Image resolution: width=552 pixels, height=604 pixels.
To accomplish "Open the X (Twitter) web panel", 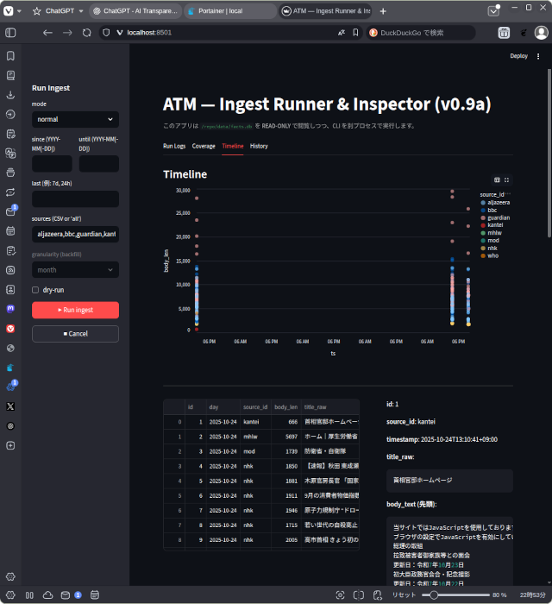I will [x=10, y=406].
